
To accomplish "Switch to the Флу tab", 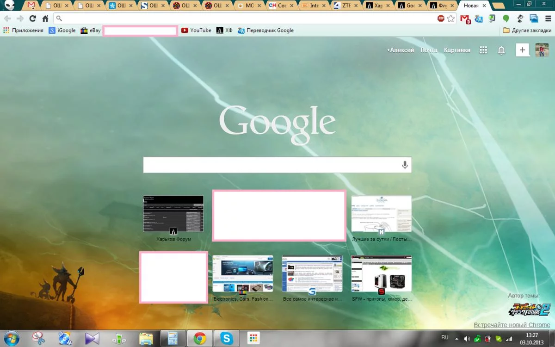I will (x=442, y=6).
